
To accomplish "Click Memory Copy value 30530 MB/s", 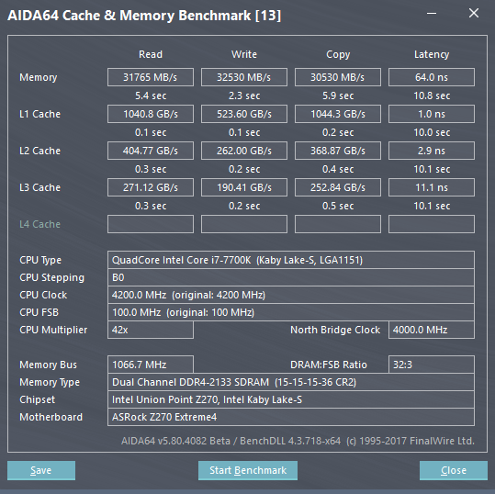I will coord(338,77).
